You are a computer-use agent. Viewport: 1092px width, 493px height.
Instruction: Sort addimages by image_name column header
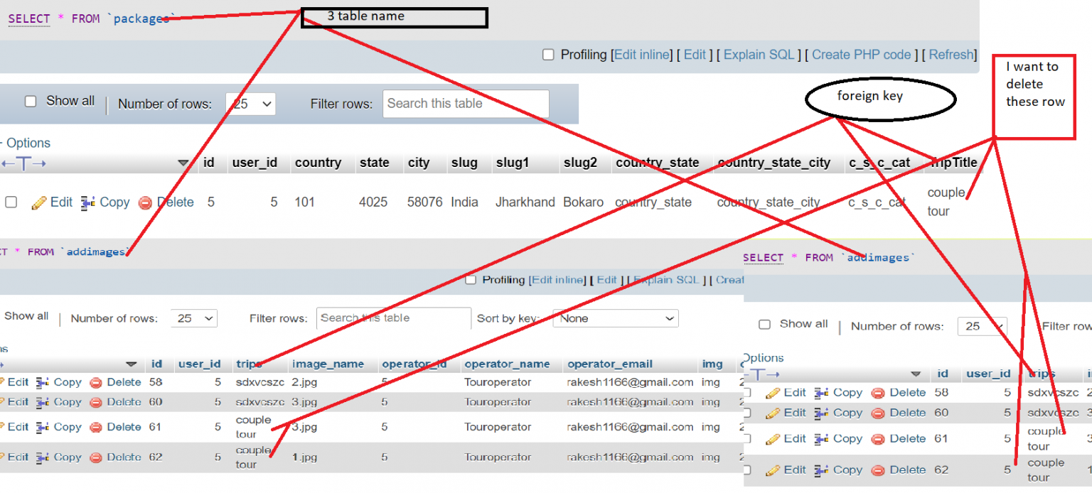tap(328, 364)
